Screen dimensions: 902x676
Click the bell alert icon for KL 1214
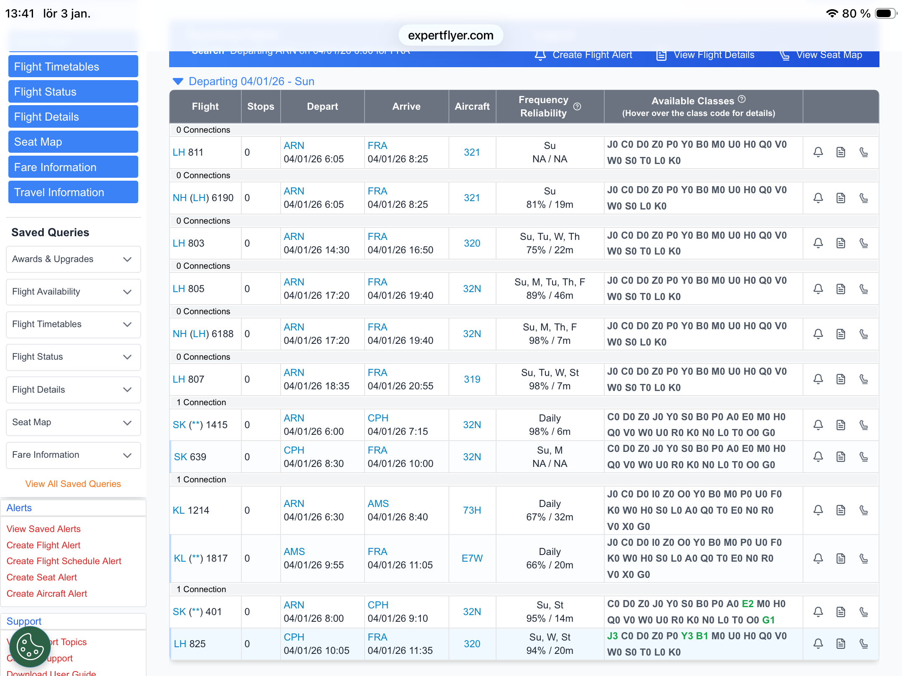tap(818, 510)
